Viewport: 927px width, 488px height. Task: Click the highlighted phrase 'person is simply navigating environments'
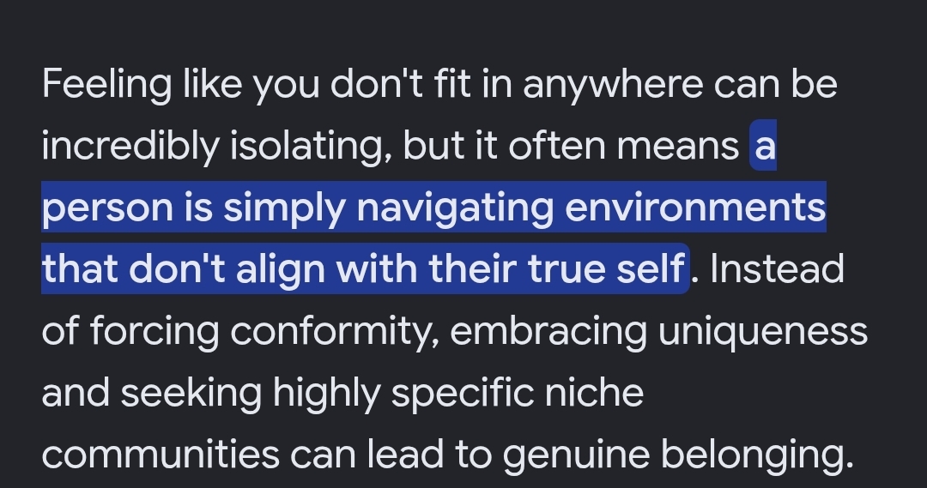(434, 208)
